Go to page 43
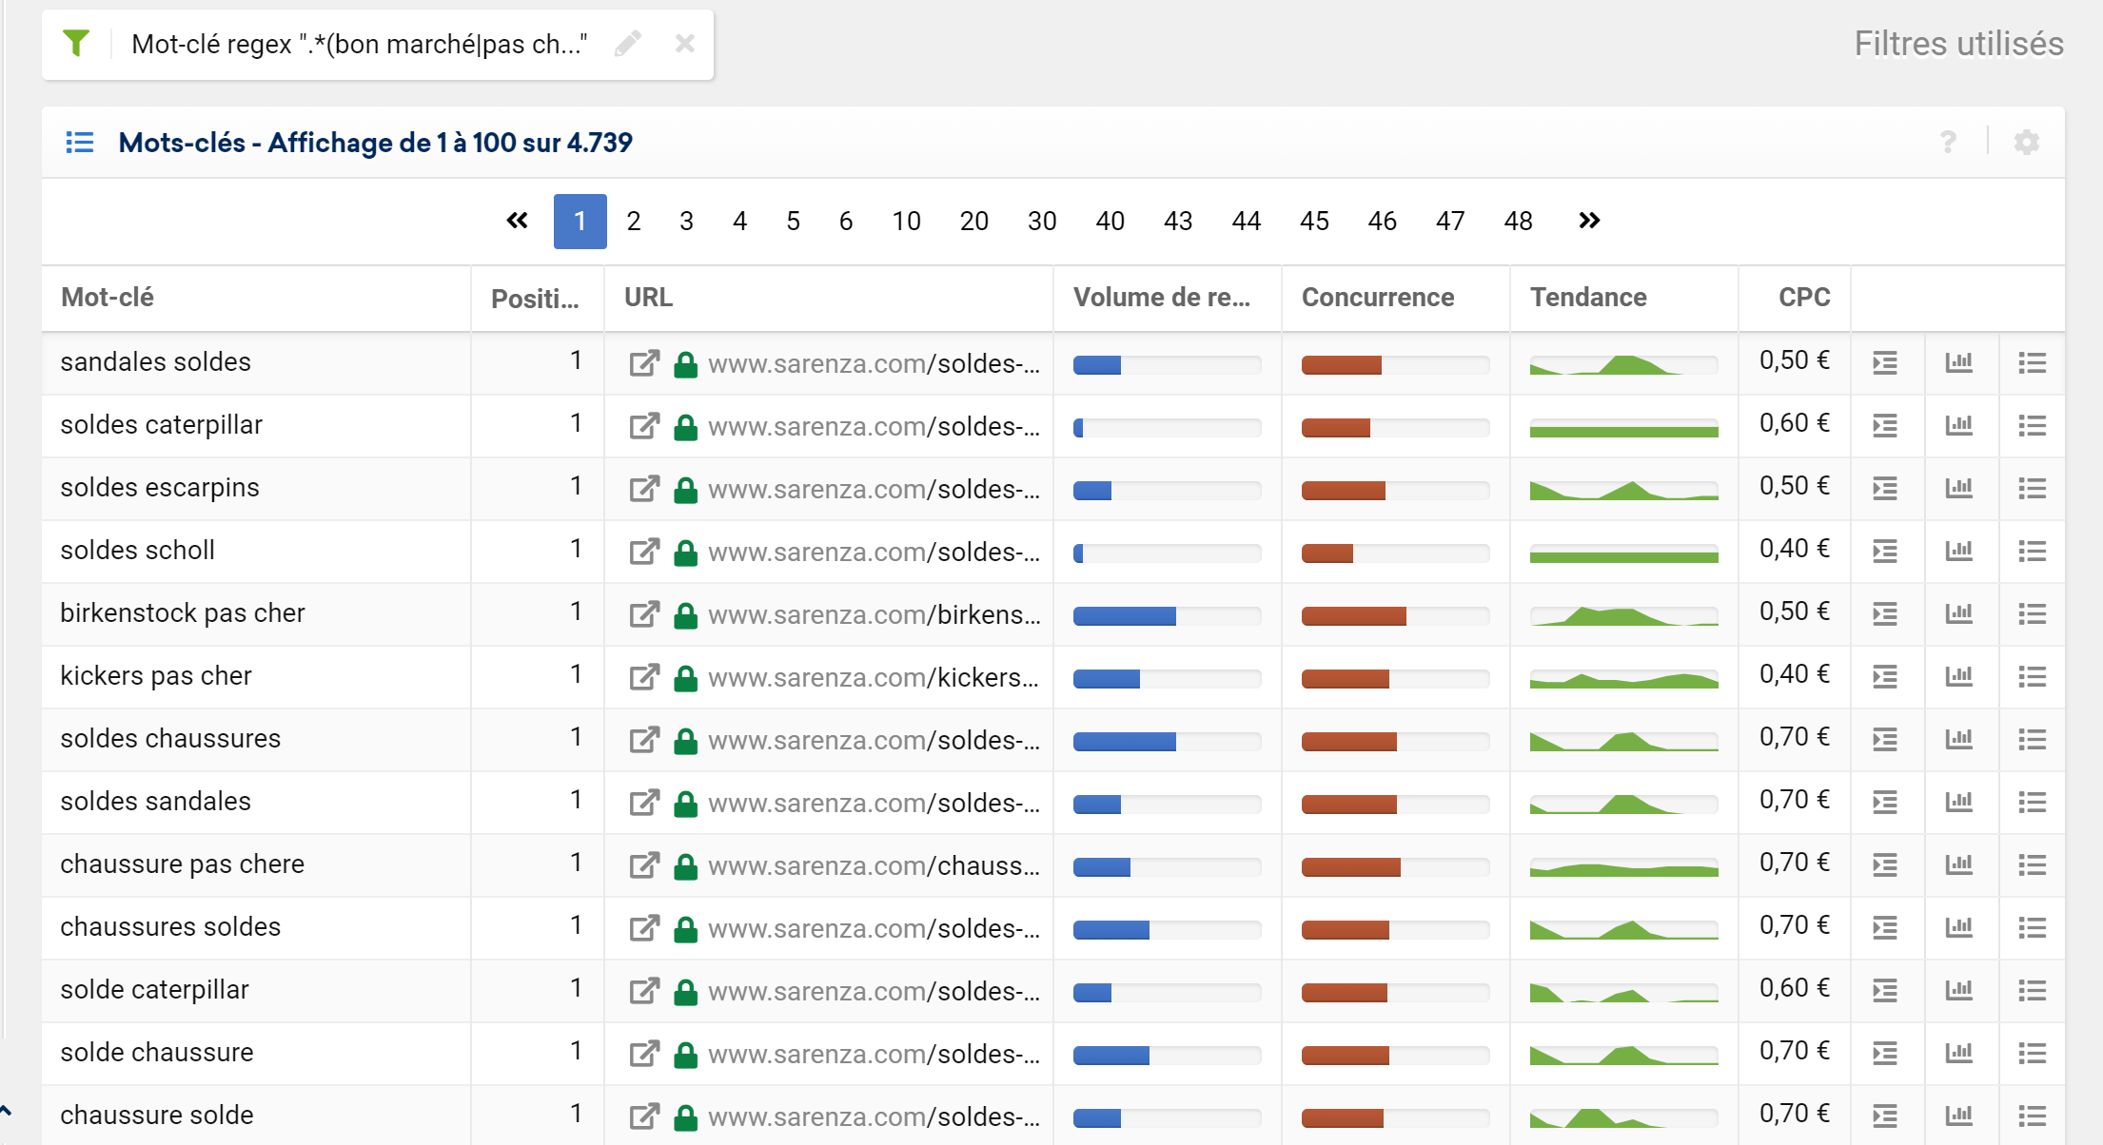This screenshot has height=1145, width=2103. coord(1178,222)
